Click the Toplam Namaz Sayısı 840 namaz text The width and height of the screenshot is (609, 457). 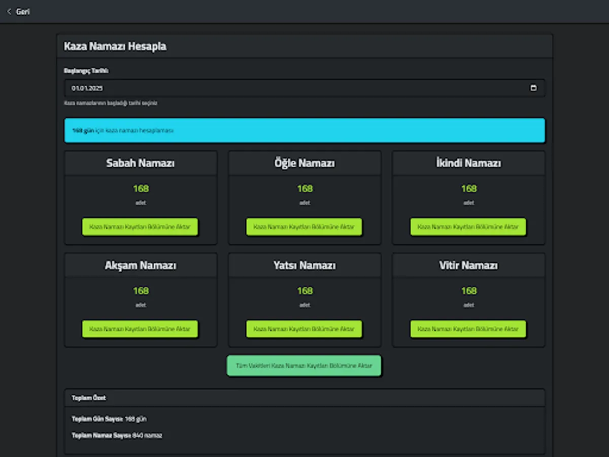coord(117,435)
